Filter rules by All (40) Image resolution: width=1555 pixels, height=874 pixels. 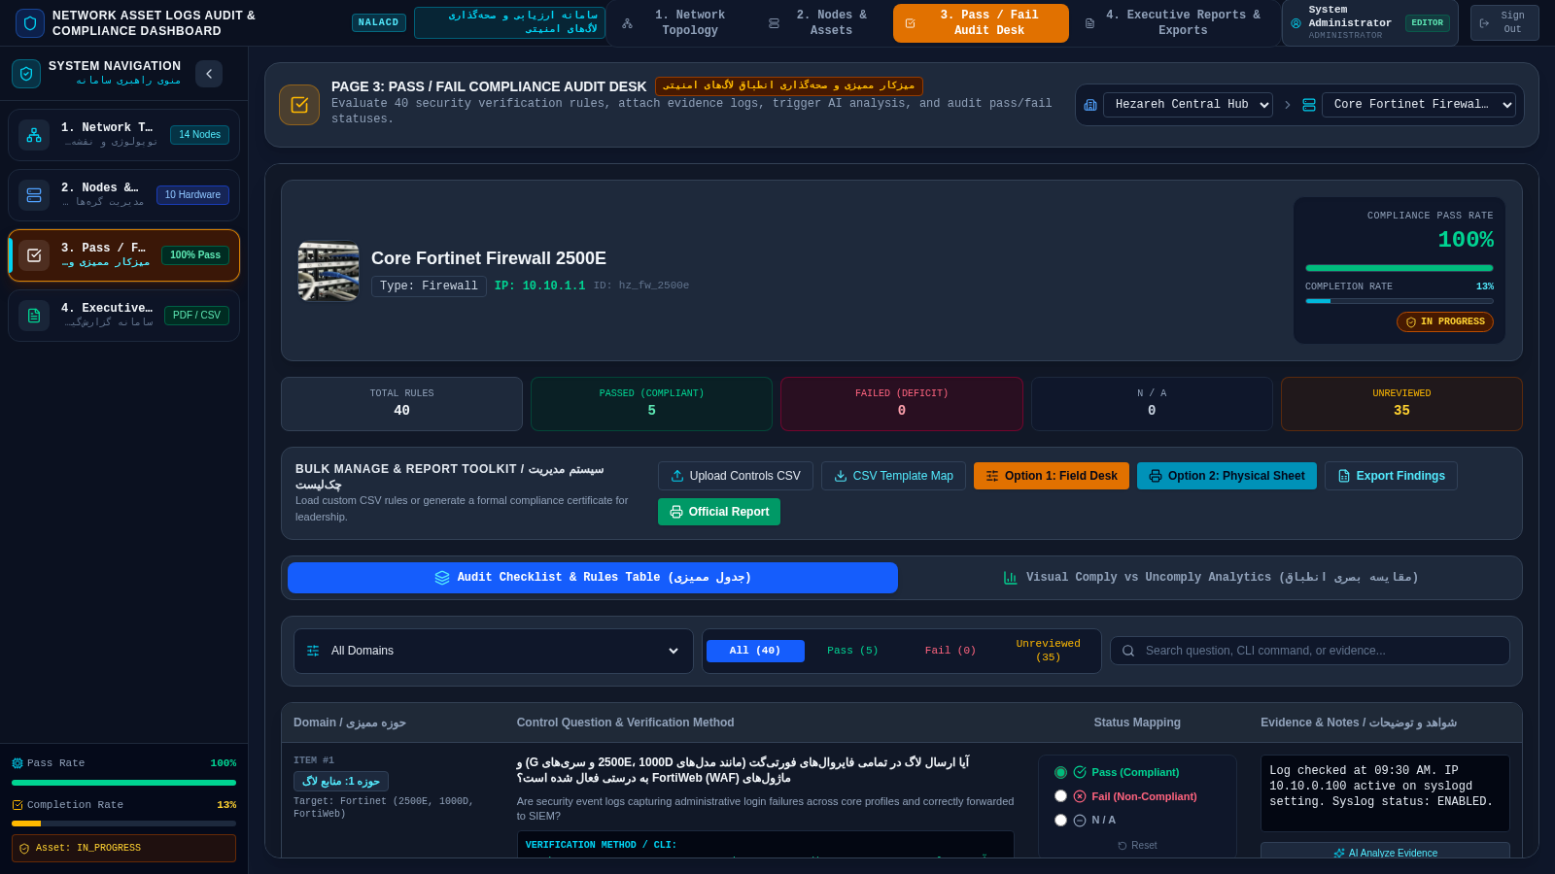755,651
